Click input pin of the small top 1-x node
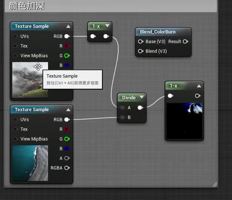Viewport: 232px width, 200px height. (x=93, y=36)
